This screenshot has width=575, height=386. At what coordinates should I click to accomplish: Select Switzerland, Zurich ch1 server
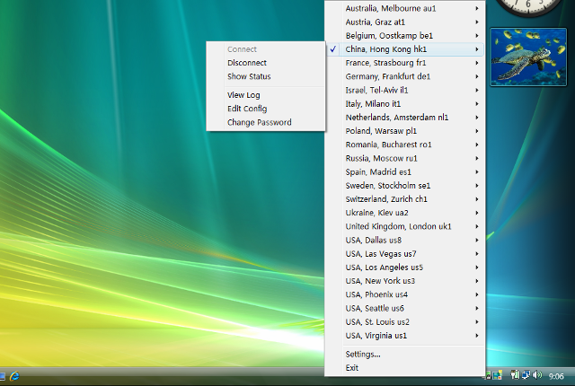(x=405, y=199)
